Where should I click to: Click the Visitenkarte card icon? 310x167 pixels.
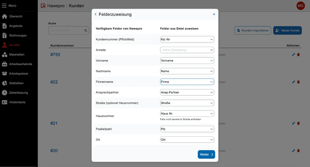pos(5,102)
